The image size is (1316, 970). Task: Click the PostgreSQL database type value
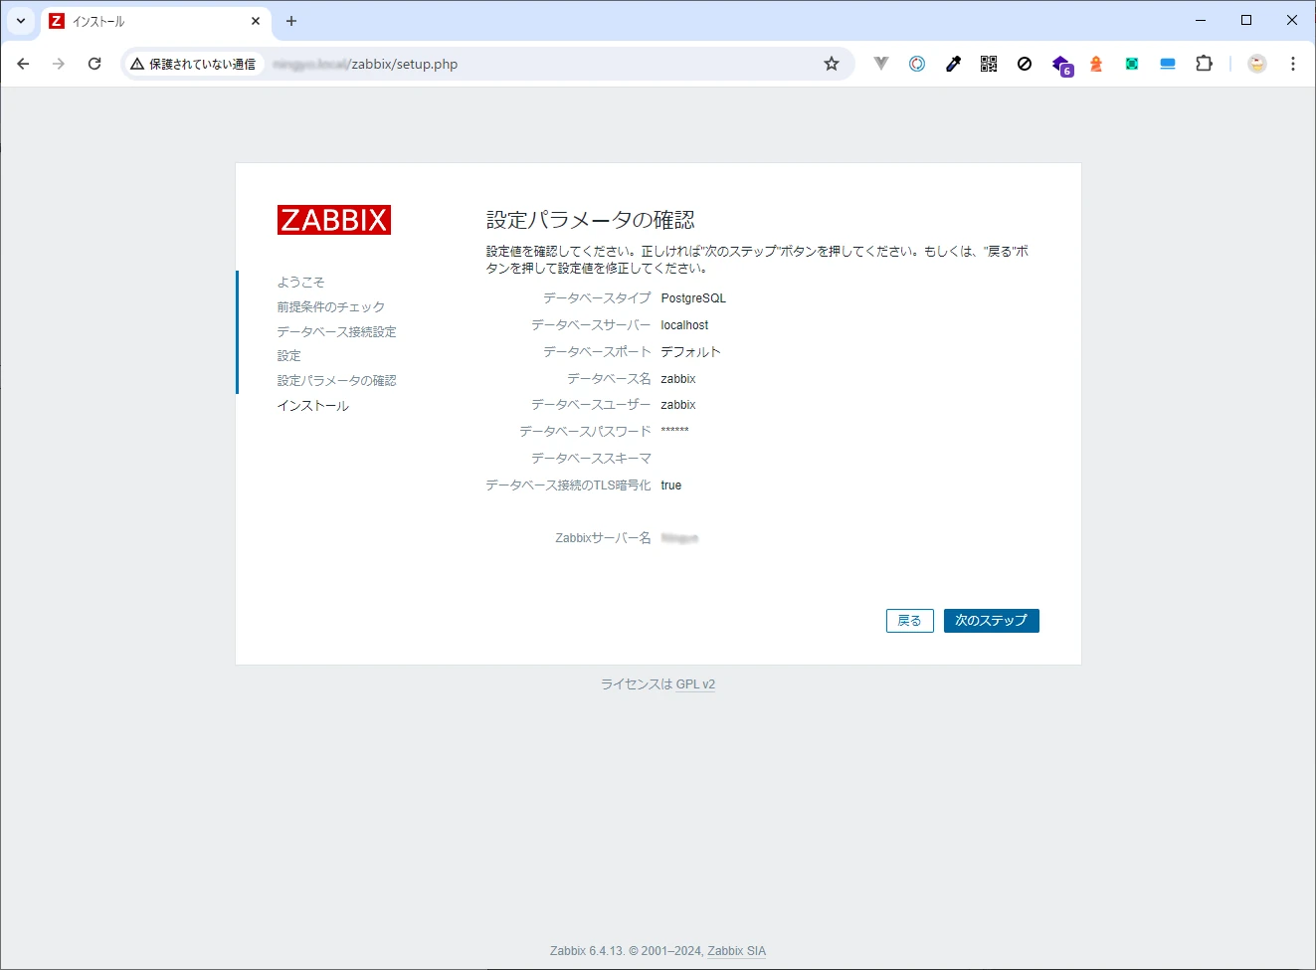(x=693, y=298)
